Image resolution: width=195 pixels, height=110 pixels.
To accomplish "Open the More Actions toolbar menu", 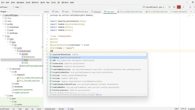I will 183,7.
